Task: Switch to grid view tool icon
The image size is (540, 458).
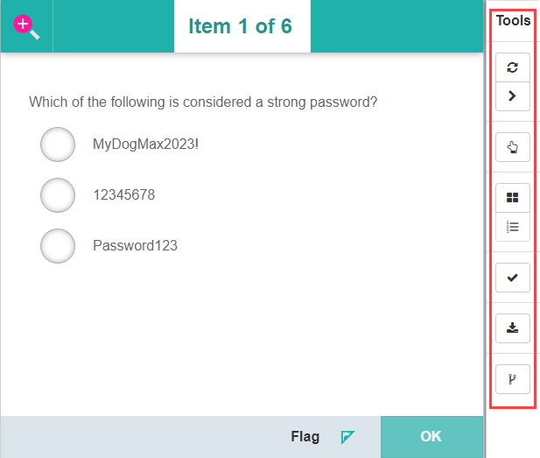Action: coord(513,198)
